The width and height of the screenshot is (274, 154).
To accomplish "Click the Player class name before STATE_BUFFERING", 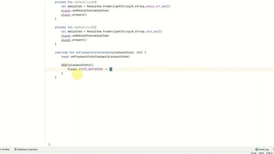I will (x=72, y=69).
